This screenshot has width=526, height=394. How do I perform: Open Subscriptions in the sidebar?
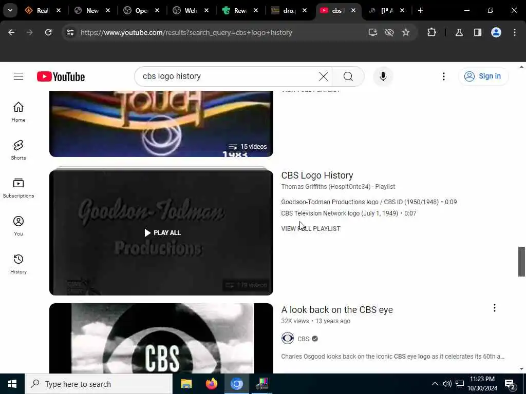pos(18,188)
